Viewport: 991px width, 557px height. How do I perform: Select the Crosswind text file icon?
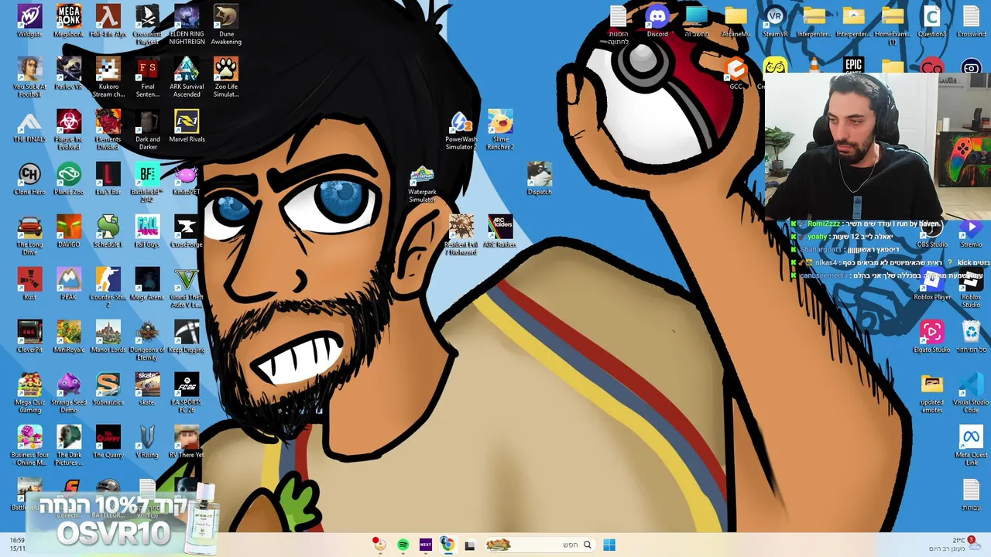tap(971, 21)
